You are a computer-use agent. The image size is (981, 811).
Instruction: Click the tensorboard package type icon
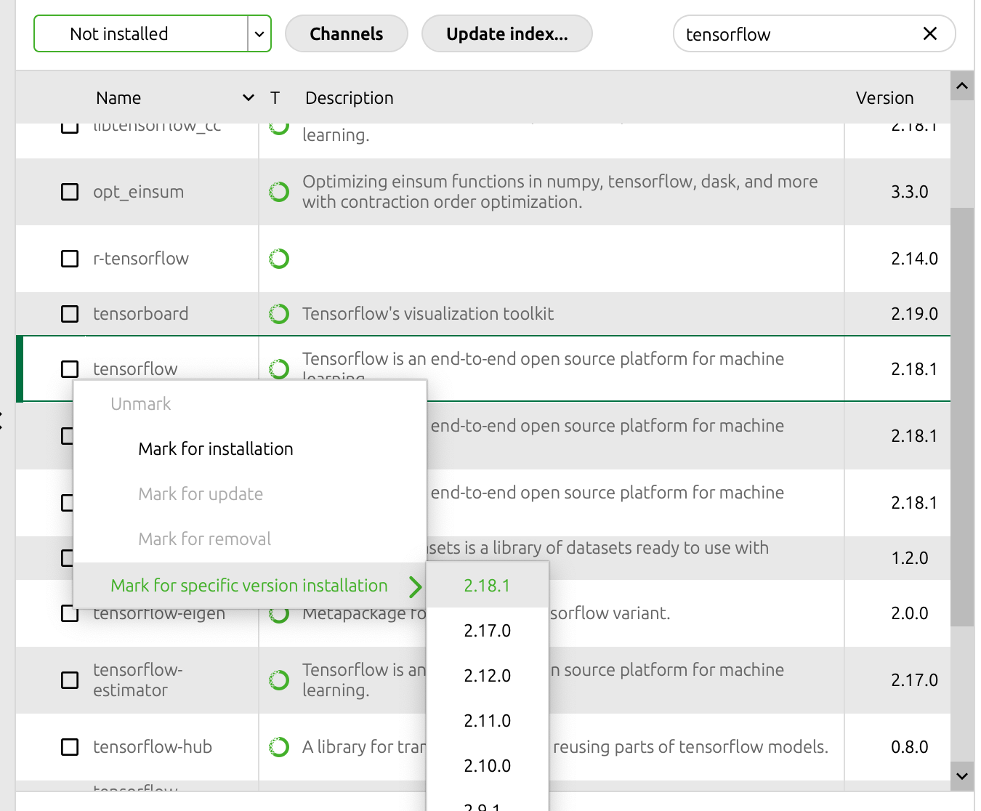(279, 314)
